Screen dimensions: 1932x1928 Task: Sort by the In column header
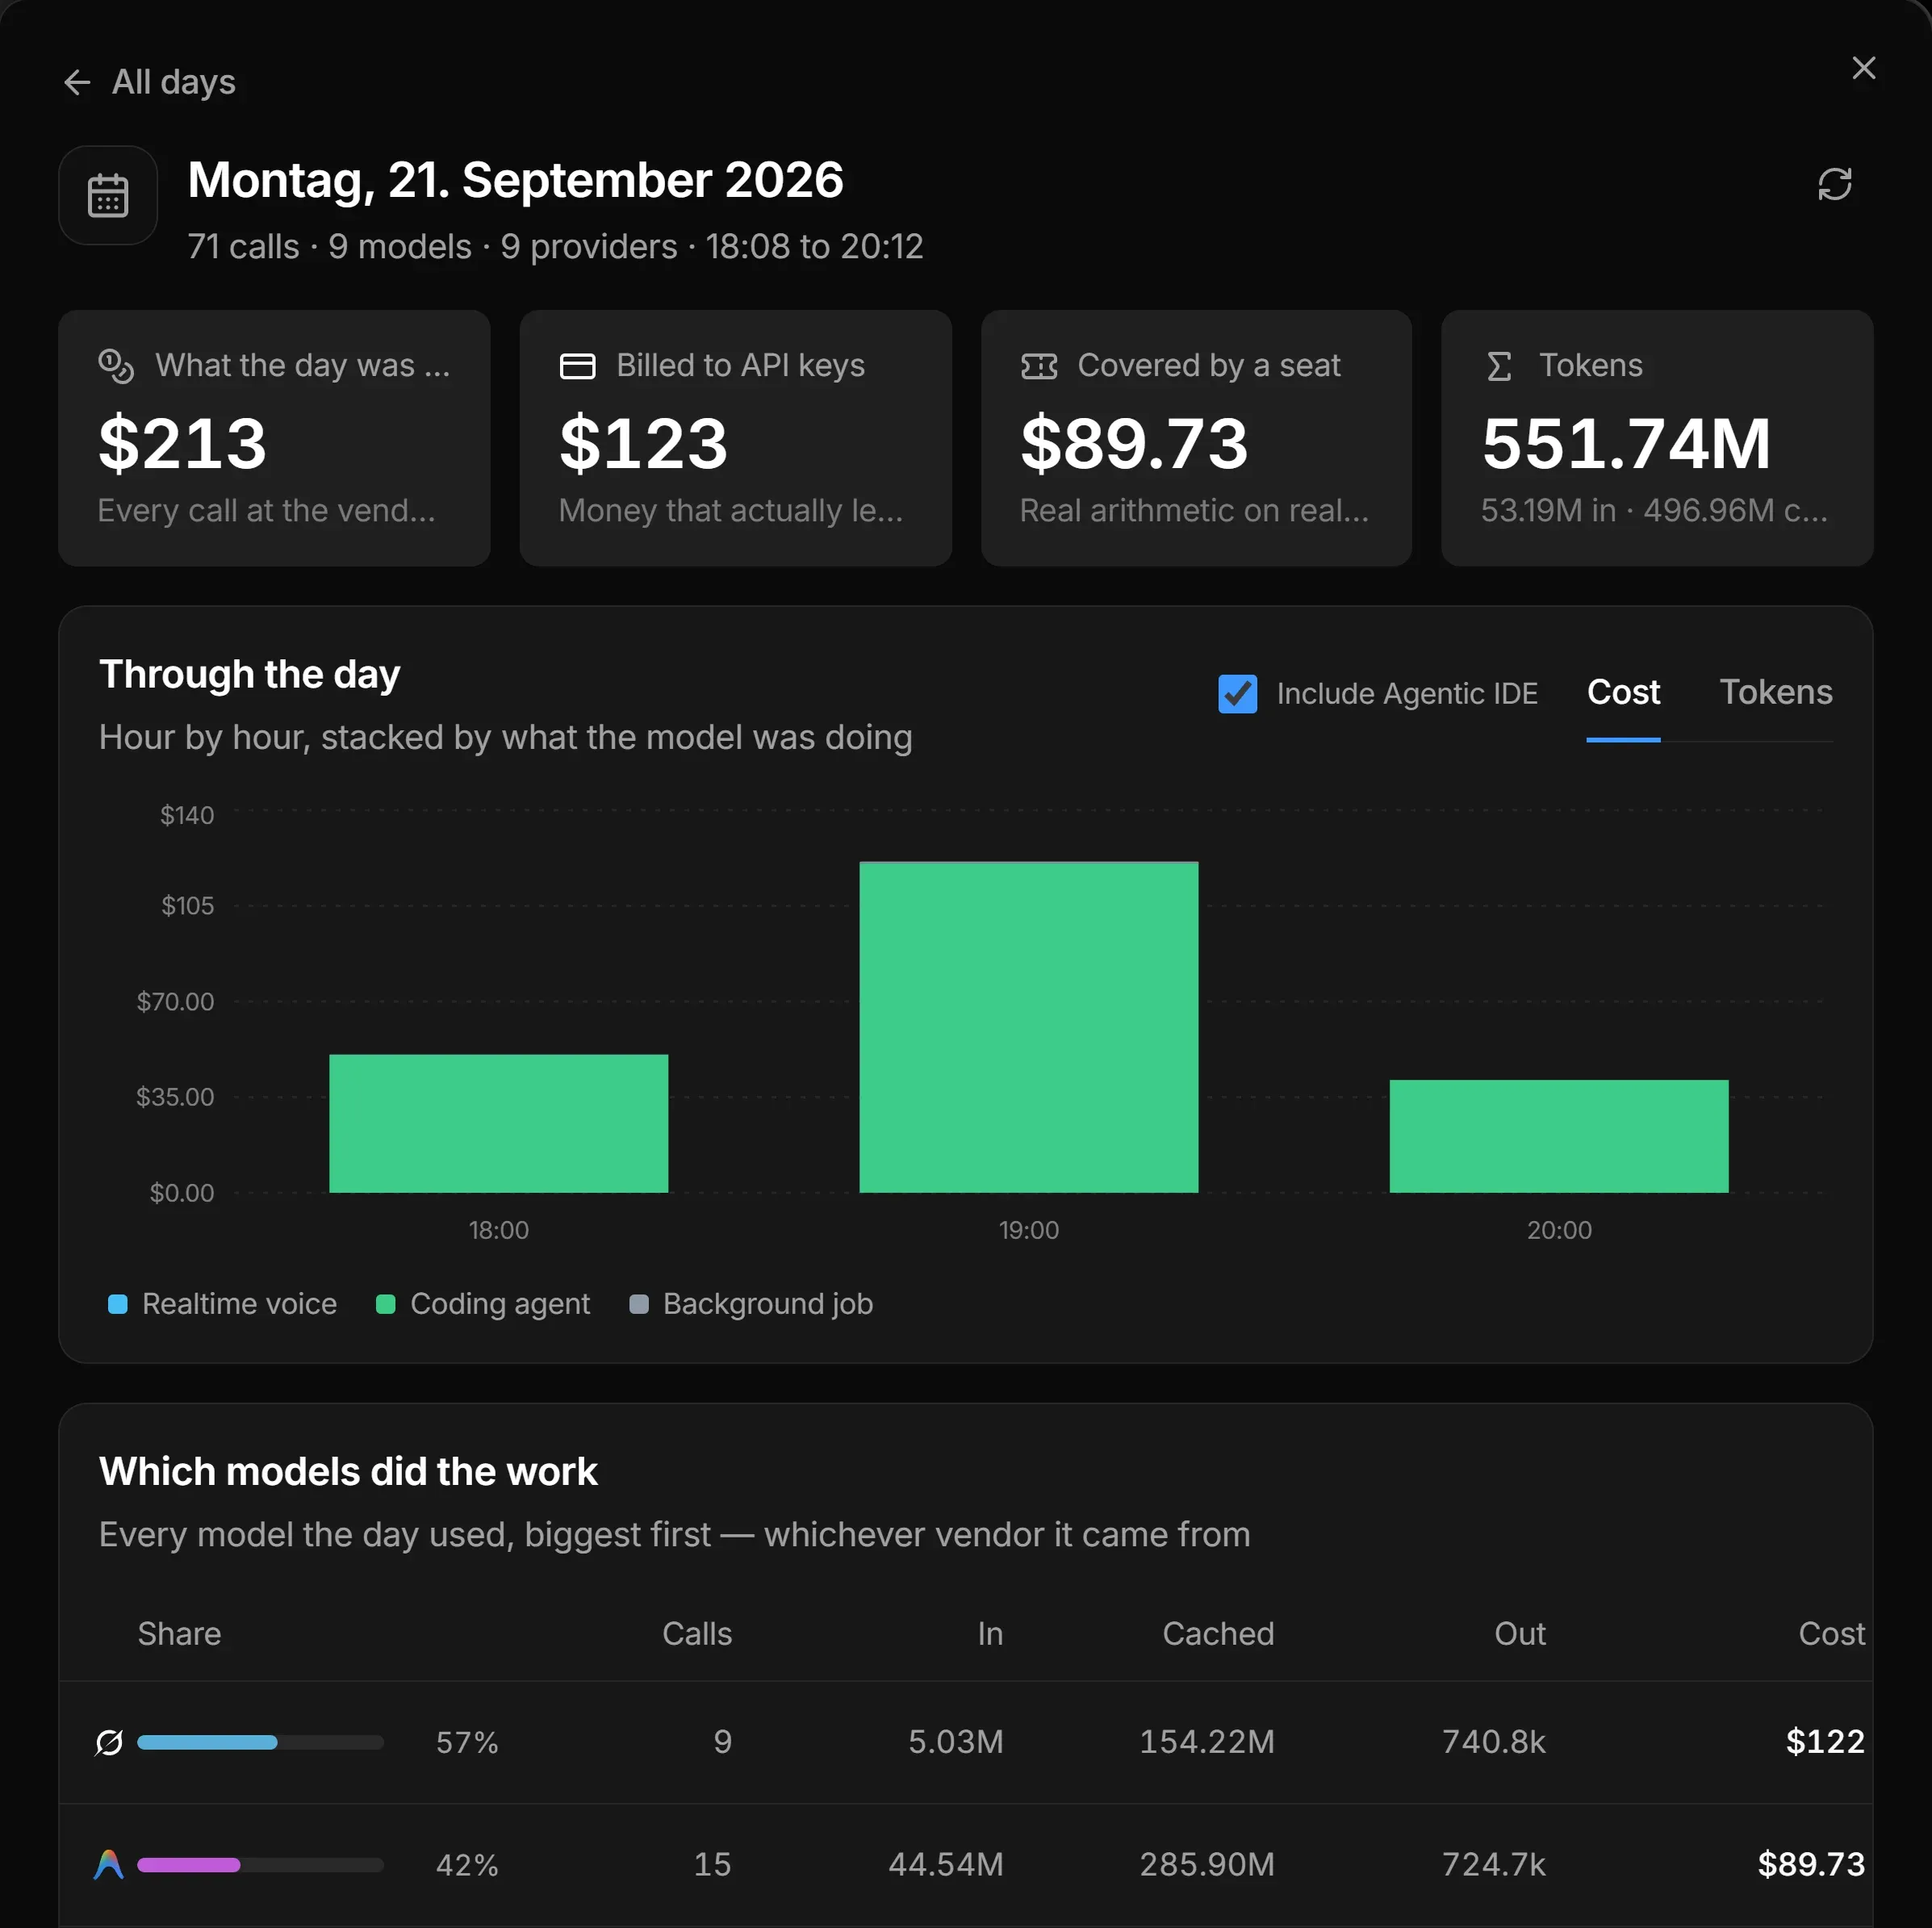pyautogui.click(x=990, y=1634)
